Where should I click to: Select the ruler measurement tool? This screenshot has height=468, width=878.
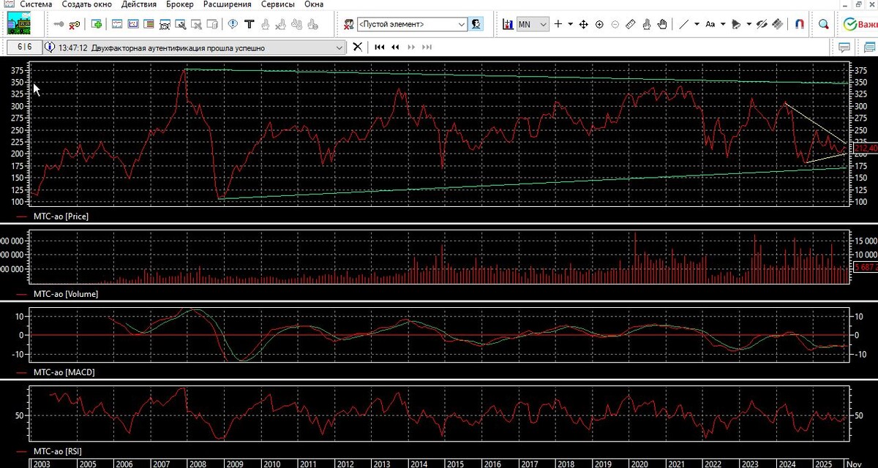[631, 24]
